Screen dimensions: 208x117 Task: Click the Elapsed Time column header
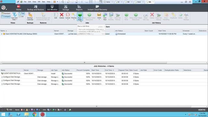pos(123,70)
